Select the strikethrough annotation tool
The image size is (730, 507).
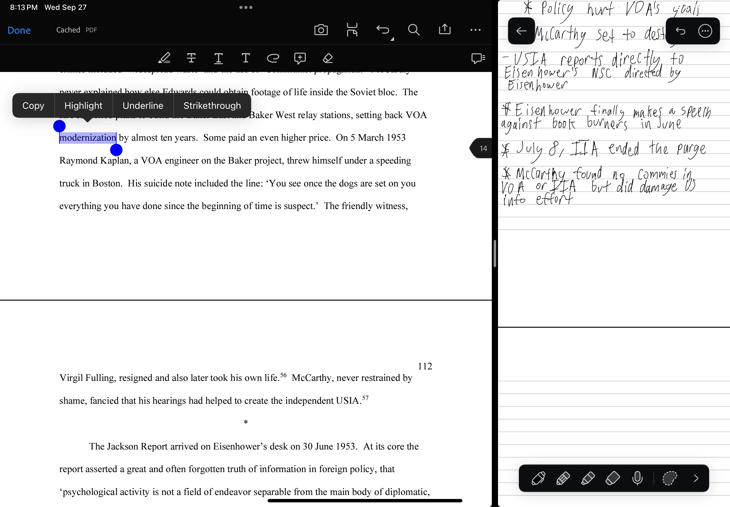pos(191,58)
